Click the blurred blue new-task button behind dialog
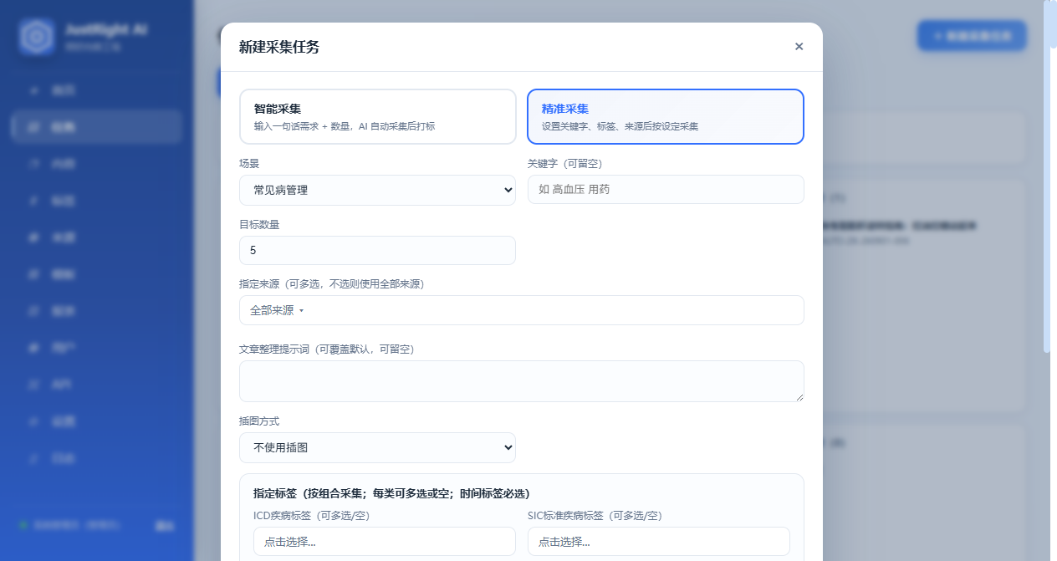 click(x=972, y=36)
